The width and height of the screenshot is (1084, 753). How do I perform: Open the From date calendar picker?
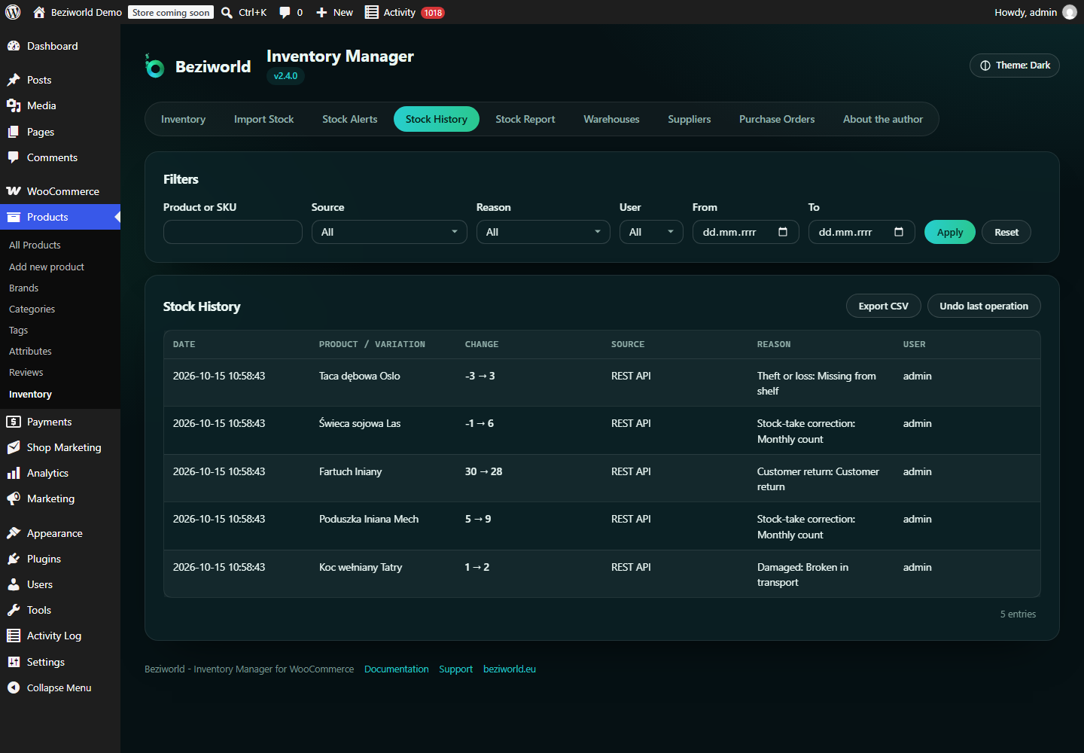(783, 232)
